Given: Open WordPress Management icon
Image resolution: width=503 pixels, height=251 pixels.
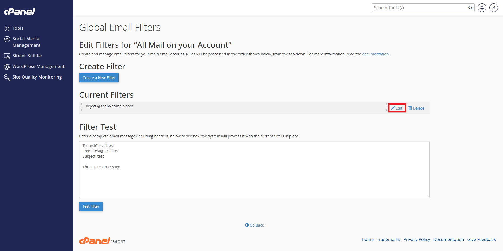Looking at the screenshot, I should [x=7, y=67].
